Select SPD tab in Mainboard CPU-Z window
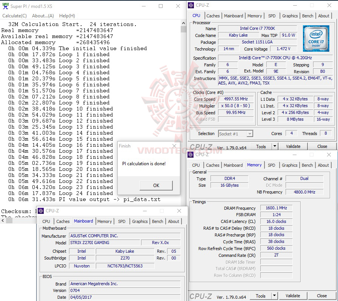Viewport: 338px width, 301px height. click(x=121, y=221)
